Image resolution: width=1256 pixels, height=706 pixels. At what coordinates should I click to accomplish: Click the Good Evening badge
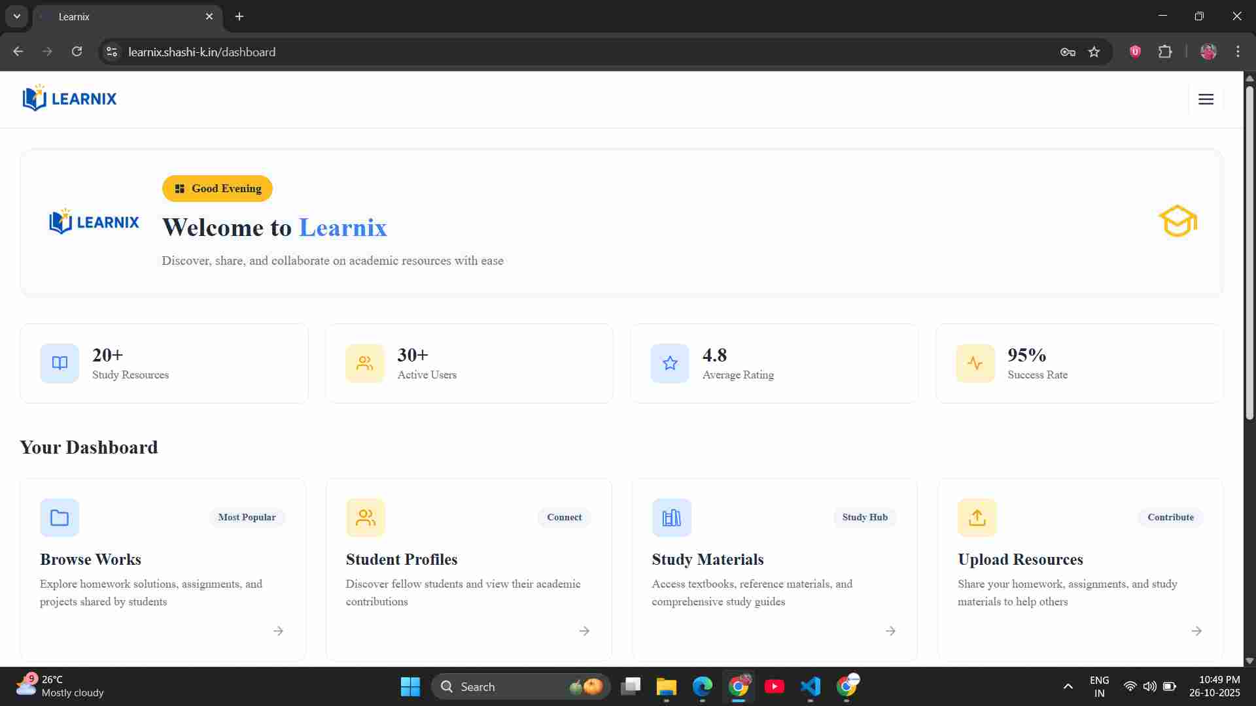tap(217, 188)
